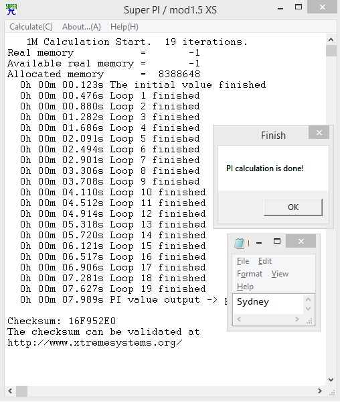Click the Super PI app icon
The image size is (340, 402).
[x=11, y=9]
